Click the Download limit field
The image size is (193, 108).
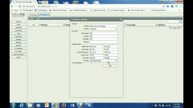point(103,33)
